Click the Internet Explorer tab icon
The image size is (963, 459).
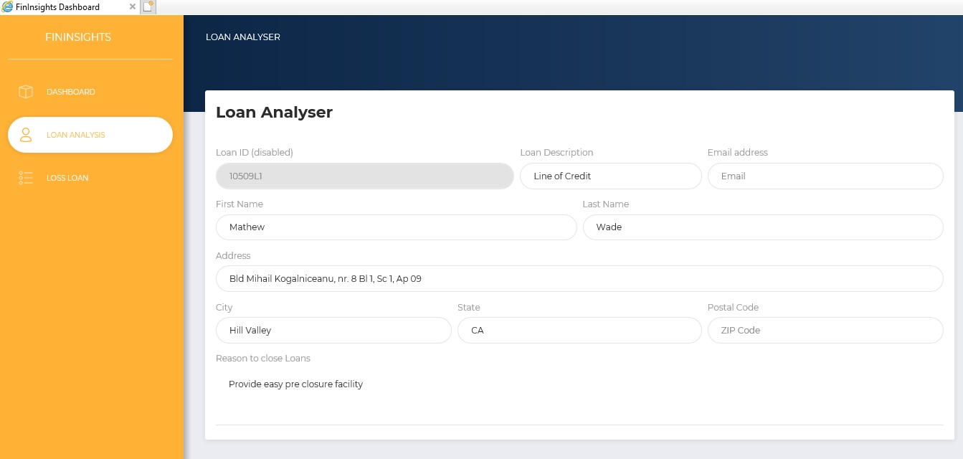point(8,7)
